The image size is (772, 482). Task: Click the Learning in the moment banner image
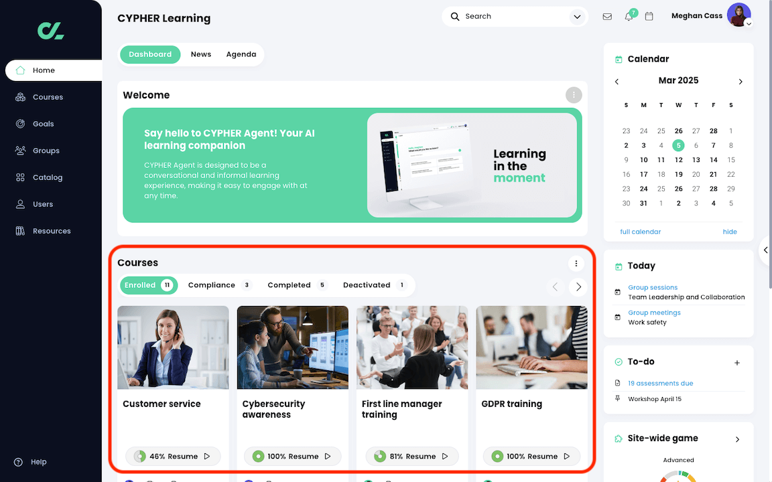472,165
